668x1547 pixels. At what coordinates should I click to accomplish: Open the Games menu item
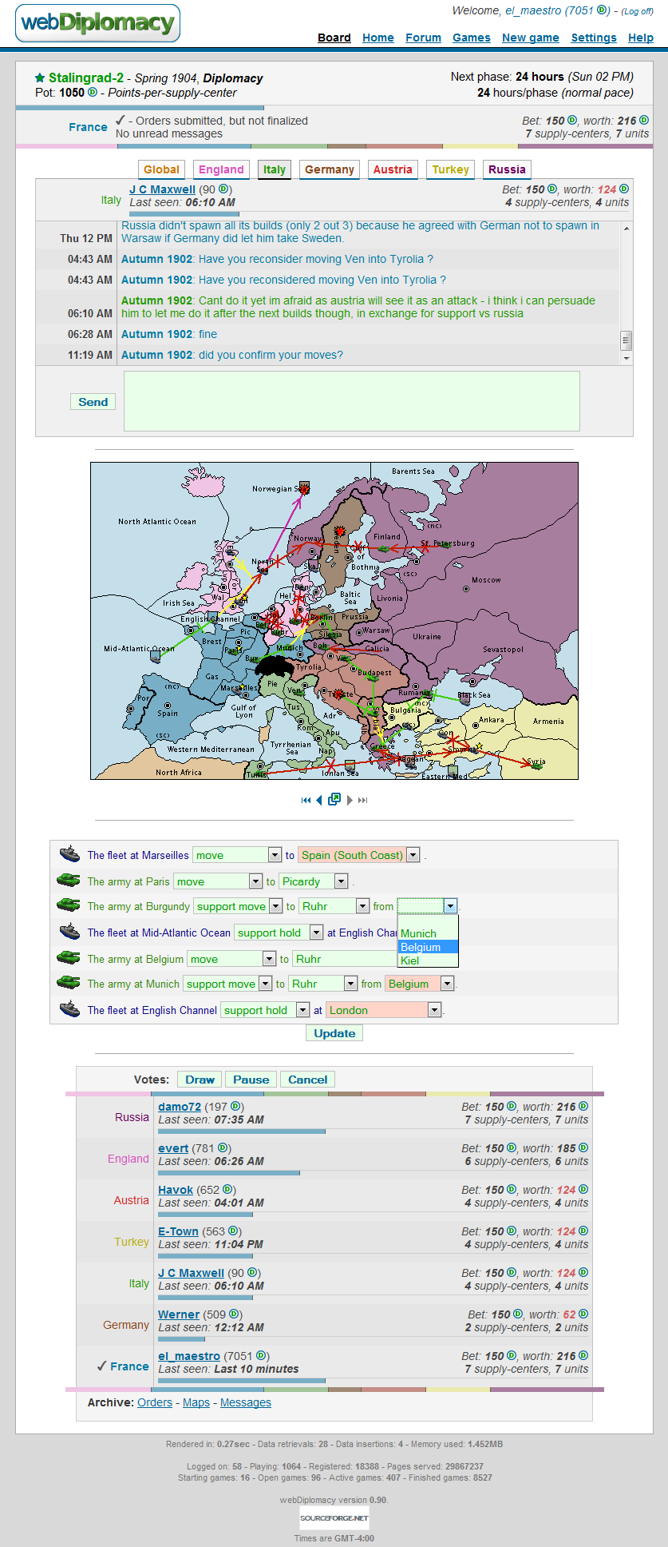(472, 38)
